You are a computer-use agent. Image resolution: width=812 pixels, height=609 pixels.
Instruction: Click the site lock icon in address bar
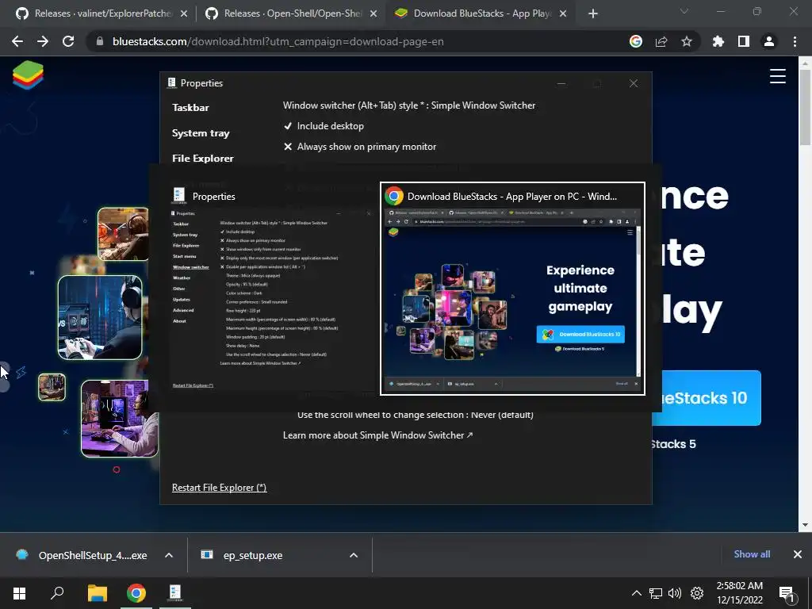[100, 41]
